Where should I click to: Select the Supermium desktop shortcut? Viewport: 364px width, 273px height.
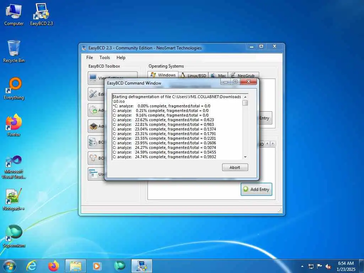click(14, 236)
